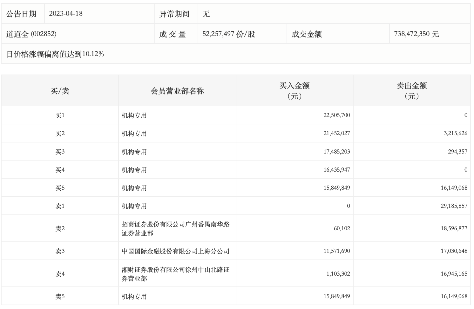The width and height of the screenshot is (474, 309).
Task: Click 机构专用 in the 卖5 row
Action: (134, 297)
